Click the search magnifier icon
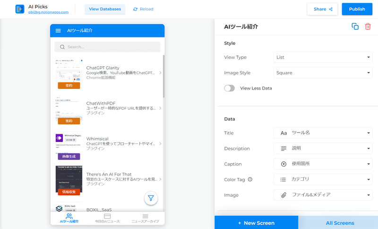378x229 pixels. (x=62, y=47)
